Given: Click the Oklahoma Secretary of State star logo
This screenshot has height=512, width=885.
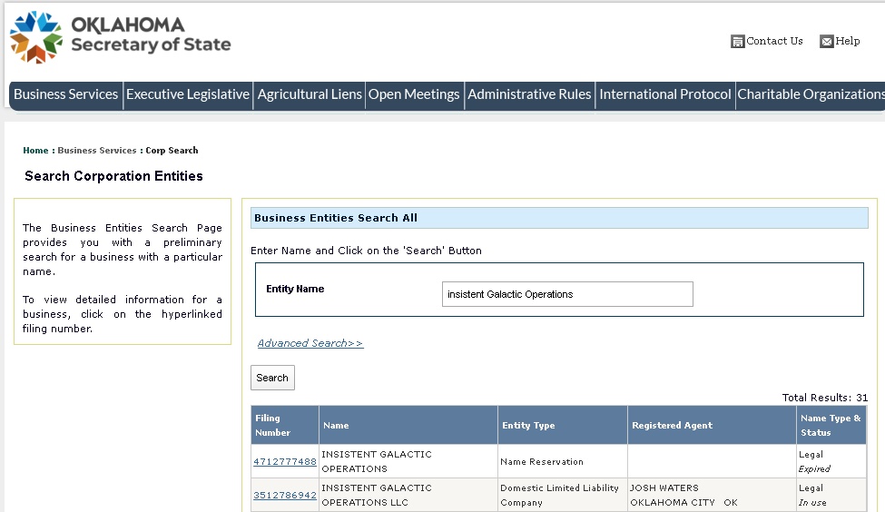Looking at the screenshot, I should [36, 37].
